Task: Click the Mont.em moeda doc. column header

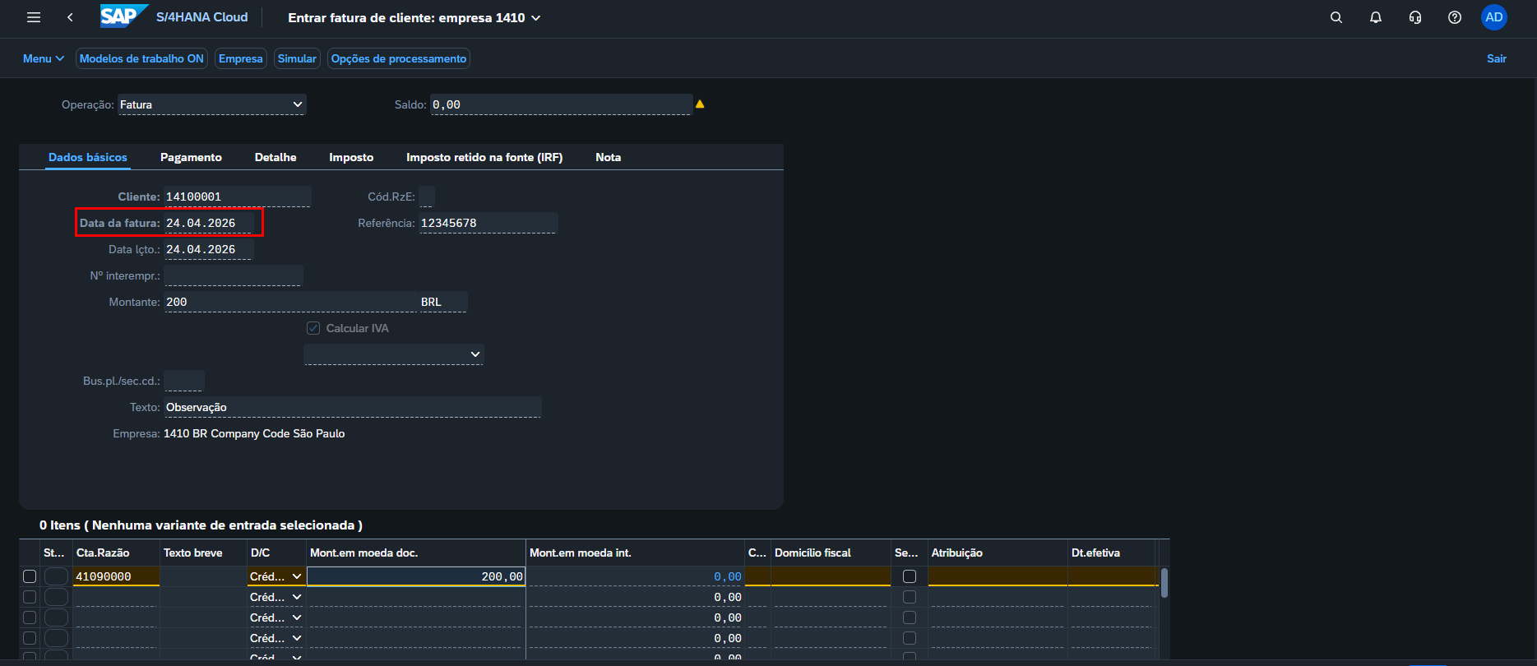Action: [415, 553]
